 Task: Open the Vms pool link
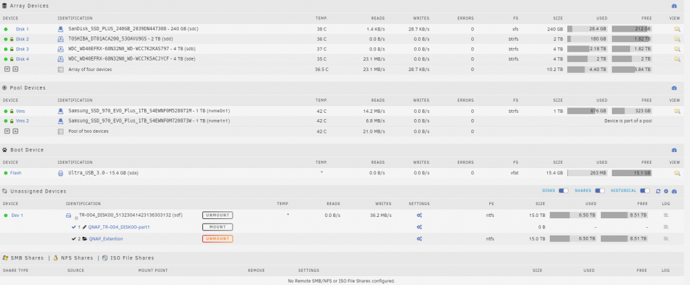20,111
